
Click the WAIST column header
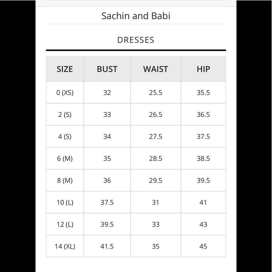click(156, 69)
